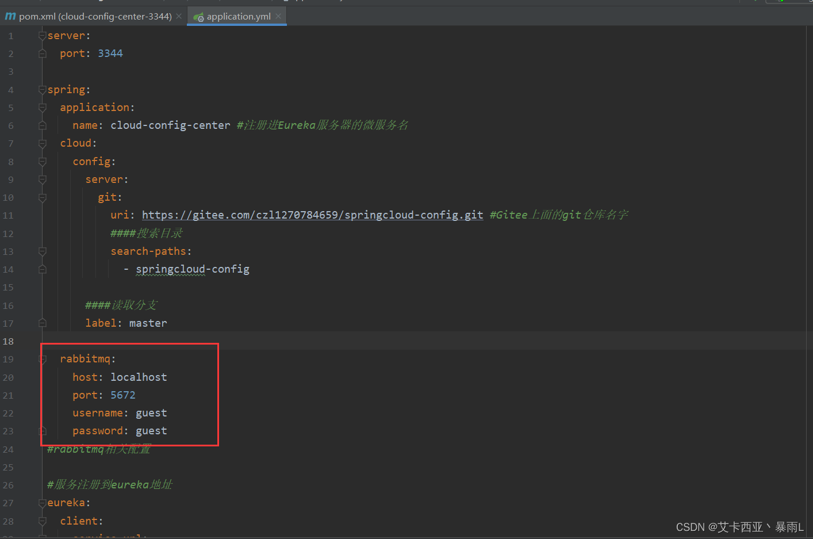Close the pom.xml editor tab
The height and width of the screenshot is (539, 813).
[179, 16]
